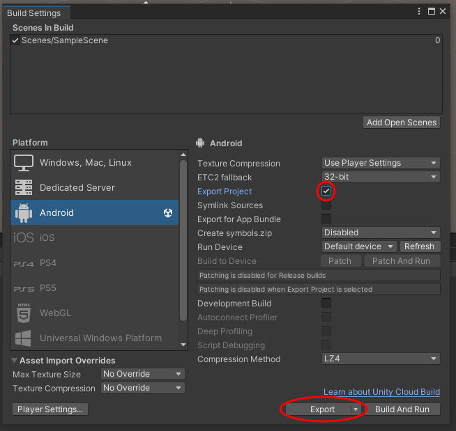This screenshot has width=456, height=431.
Task: Toggle the Autoconnect Profiler checkbox
Action: coord(326,317)
